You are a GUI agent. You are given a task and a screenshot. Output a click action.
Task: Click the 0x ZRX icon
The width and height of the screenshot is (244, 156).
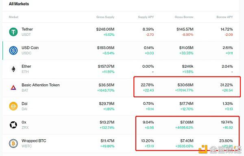pyautogui.click(x=13, y=125)
